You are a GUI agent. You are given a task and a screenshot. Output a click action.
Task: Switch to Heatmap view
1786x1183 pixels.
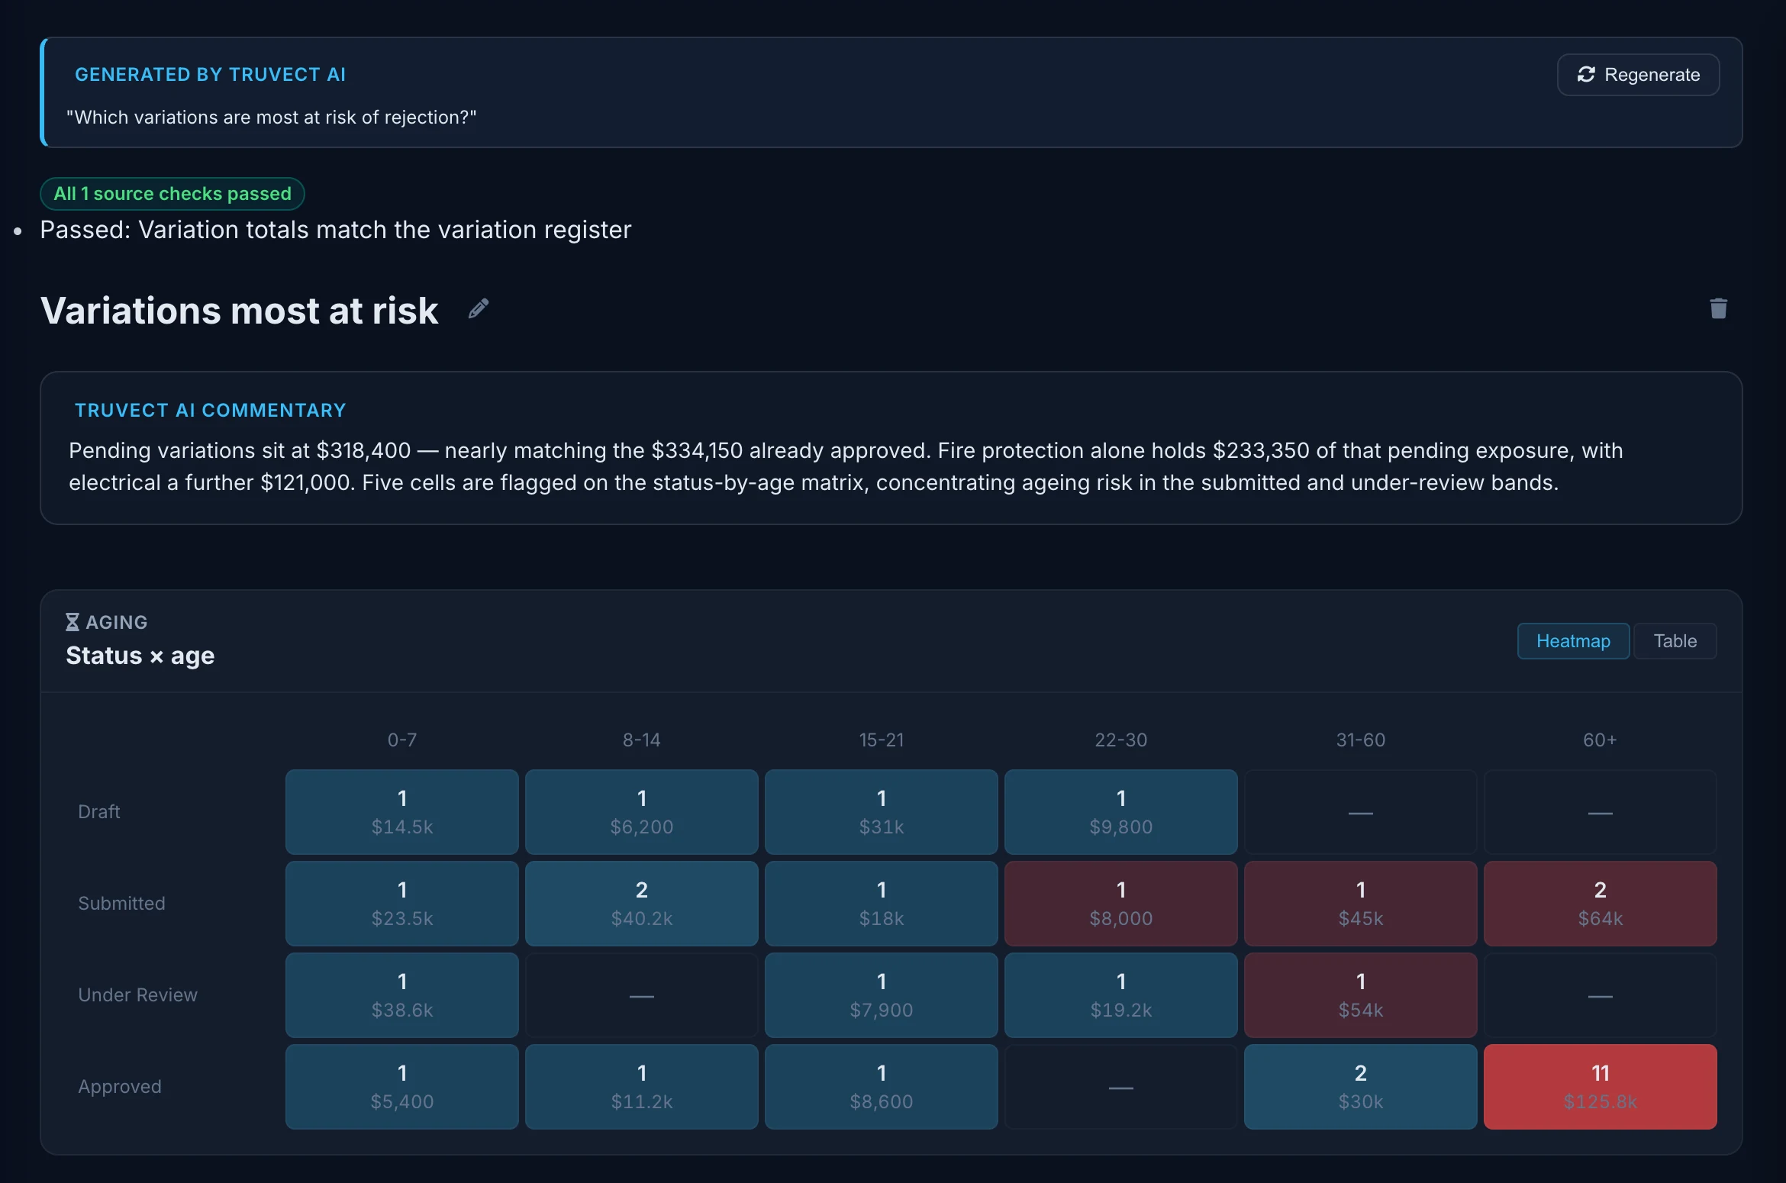click(x=1573, y=641)
